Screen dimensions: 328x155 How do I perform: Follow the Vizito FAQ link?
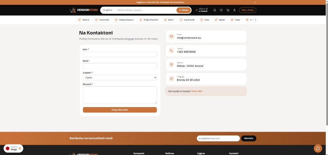[198, 91]
